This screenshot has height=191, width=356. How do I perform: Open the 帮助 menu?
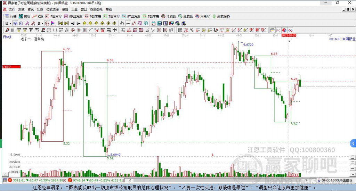click(108, 9)
